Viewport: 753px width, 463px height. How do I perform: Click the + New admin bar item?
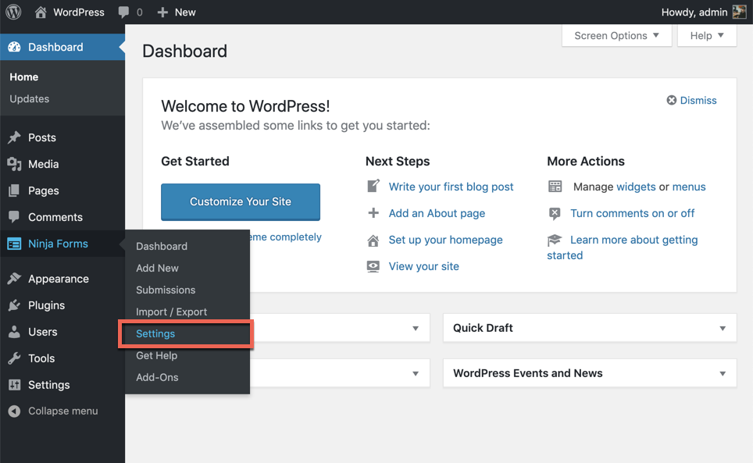pyautogui.click(x=177, y=12)
